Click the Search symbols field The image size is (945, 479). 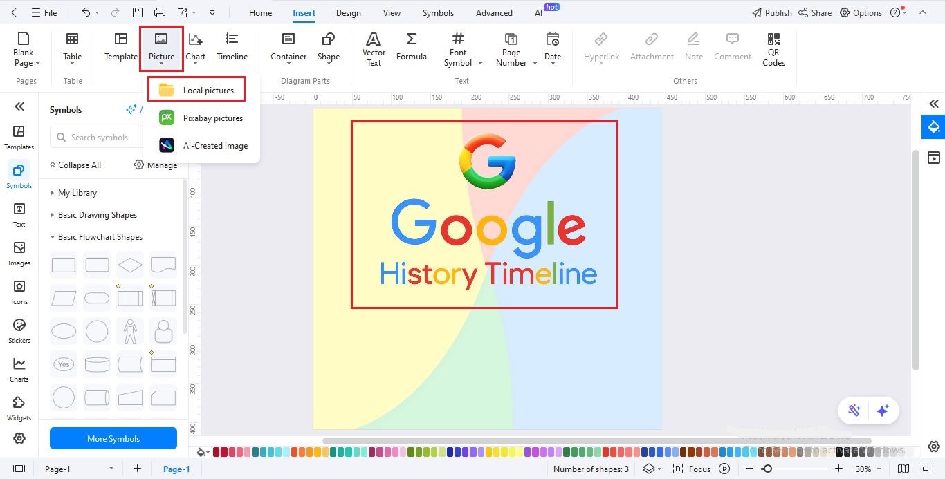(99, 138)
